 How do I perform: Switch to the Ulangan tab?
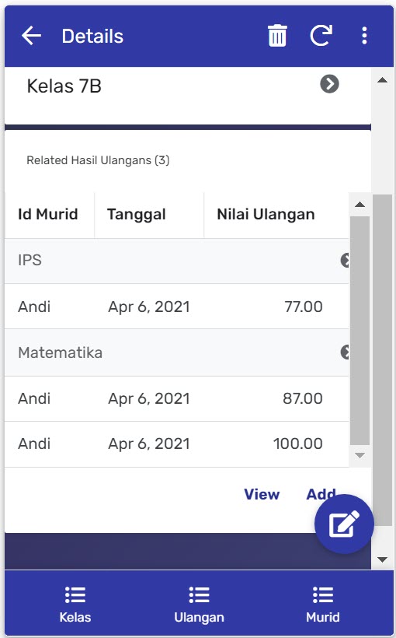199,605
